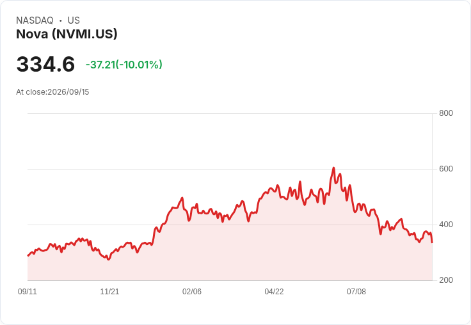Click the 600 price axis label
The width and height of the screenshot is (471, 325).
(x=446, y=169)
